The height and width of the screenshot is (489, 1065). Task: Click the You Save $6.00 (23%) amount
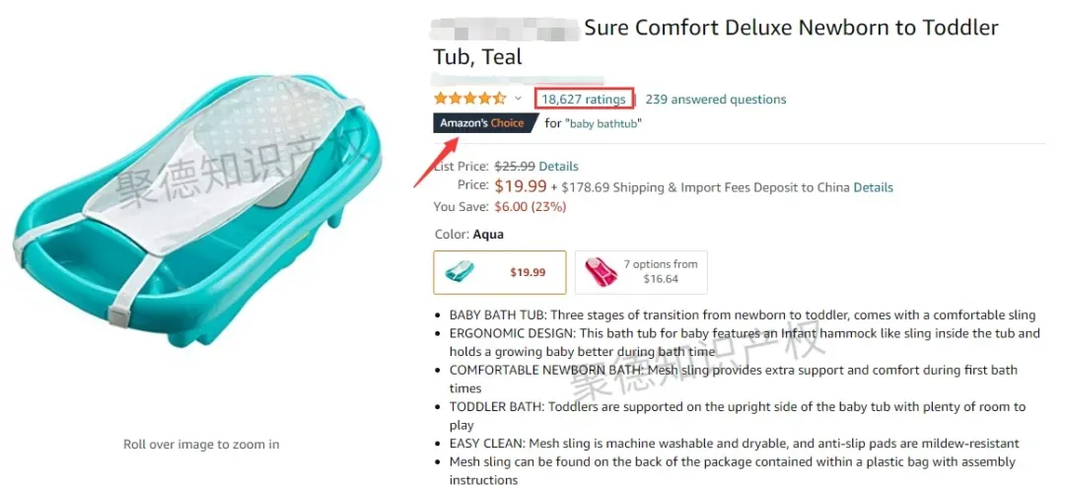(531, 206)
